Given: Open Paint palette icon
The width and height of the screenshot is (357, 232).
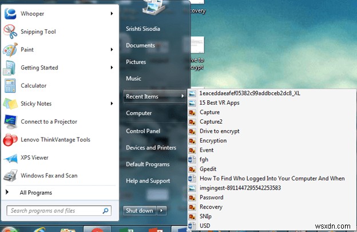Looking at the screenshot, I should (10, 50).
